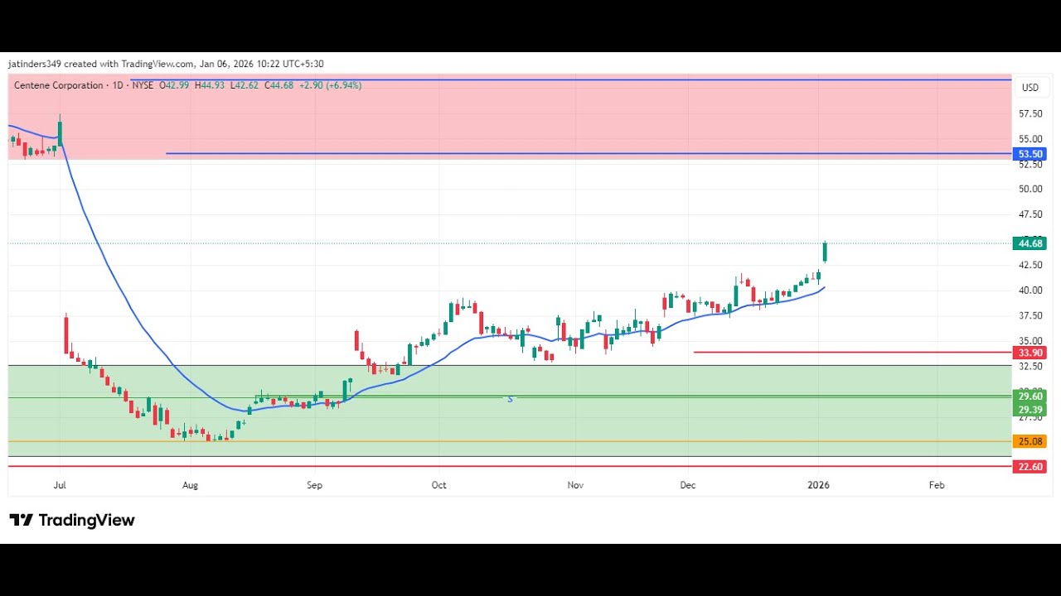Click the blue letter S marker on chart
Image resolution: width=1061 pixels, height=596 pixels.
click(511, 399)
